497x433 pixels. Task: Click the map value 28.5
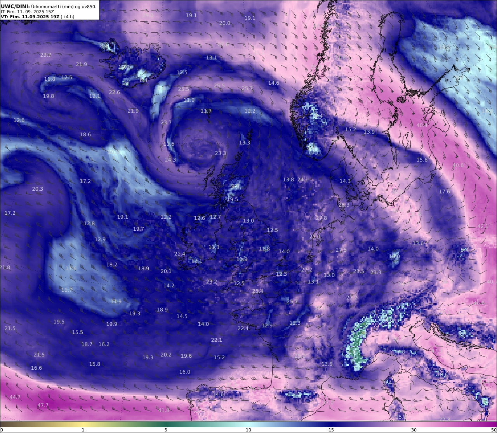[x=359, y=271]
